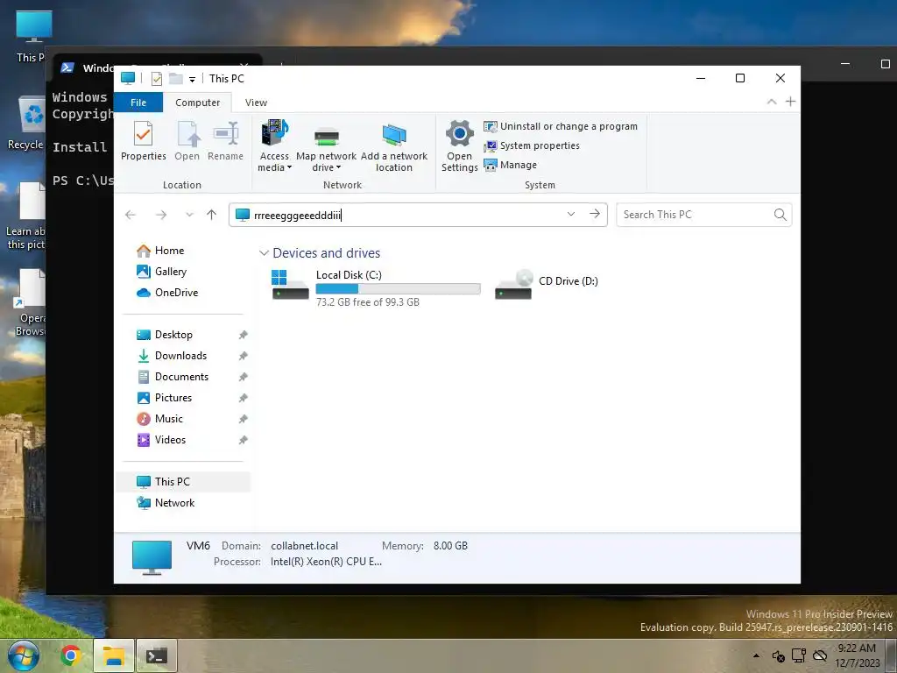Viewport: 897px width, 673px height.
Task: Switch to the terminal taskbar button
Action: (156, 655)
